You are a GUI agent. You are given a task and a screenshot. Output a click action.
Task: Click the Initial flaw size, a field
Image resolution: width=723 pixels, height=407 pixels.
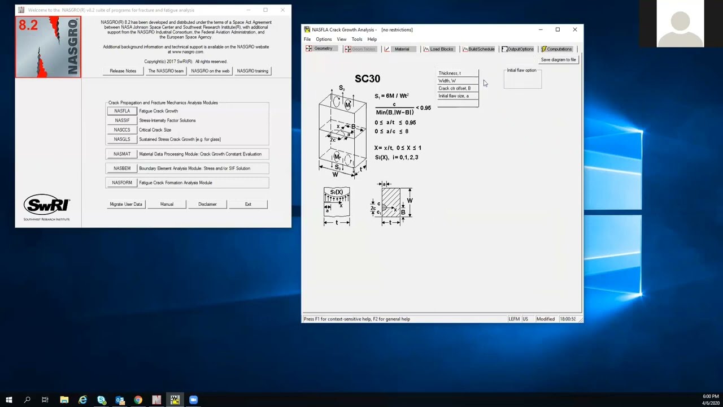pyautogui.click(x=458, y=96)
